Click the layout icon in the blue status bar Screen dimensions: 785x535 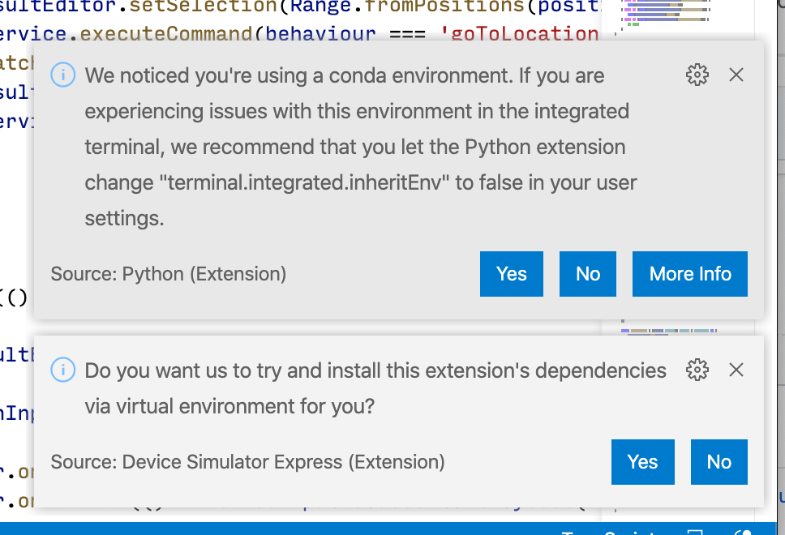click(x=697, y=533)
